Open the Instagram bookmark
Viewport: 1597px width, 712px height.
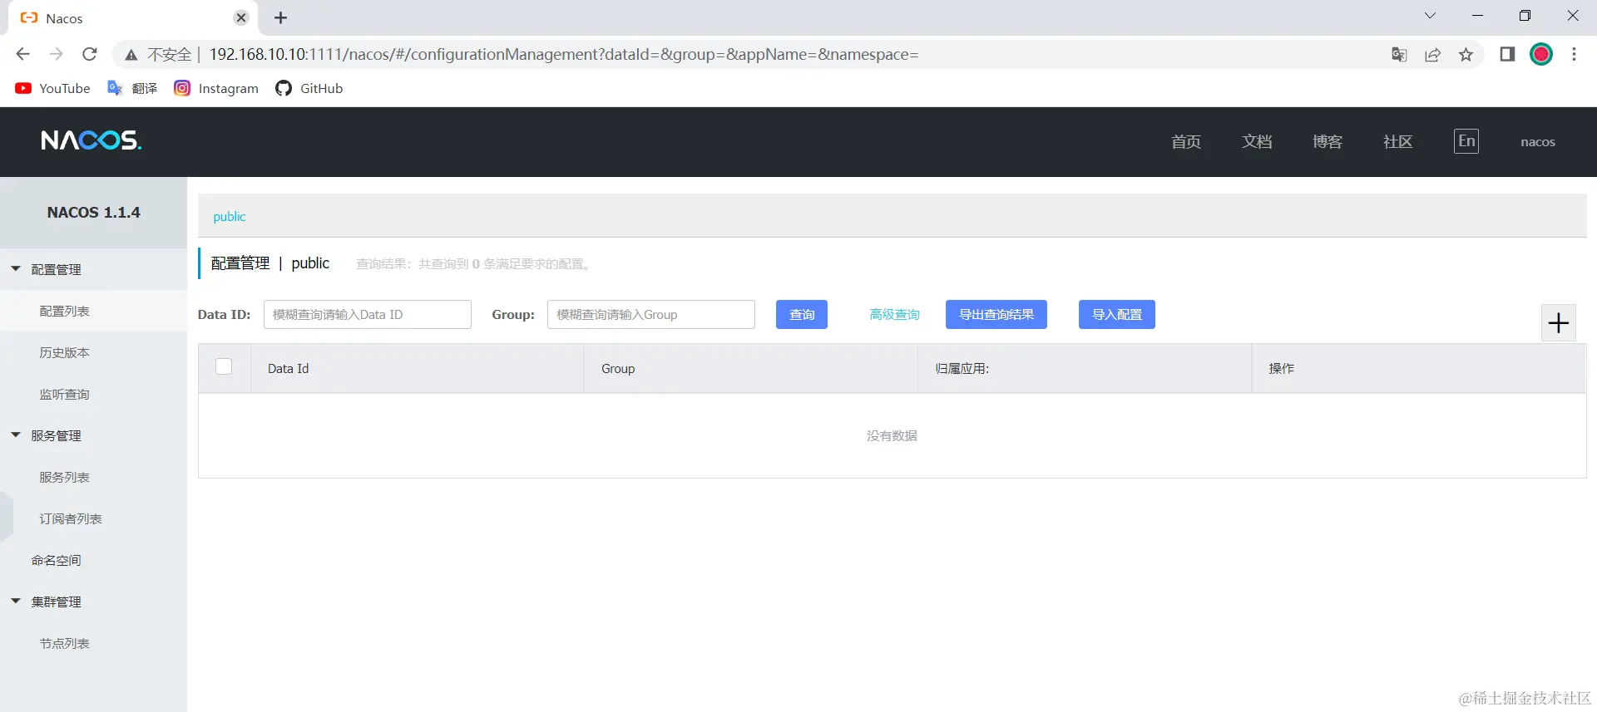216,88
